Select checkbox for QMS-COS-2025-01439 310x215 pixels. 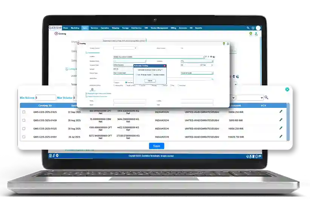point(24,120)
